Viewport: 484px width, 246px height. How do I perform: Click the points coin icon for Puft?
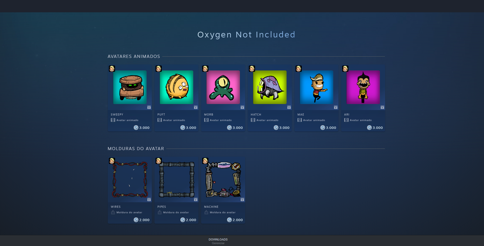(x=183, y=128)
